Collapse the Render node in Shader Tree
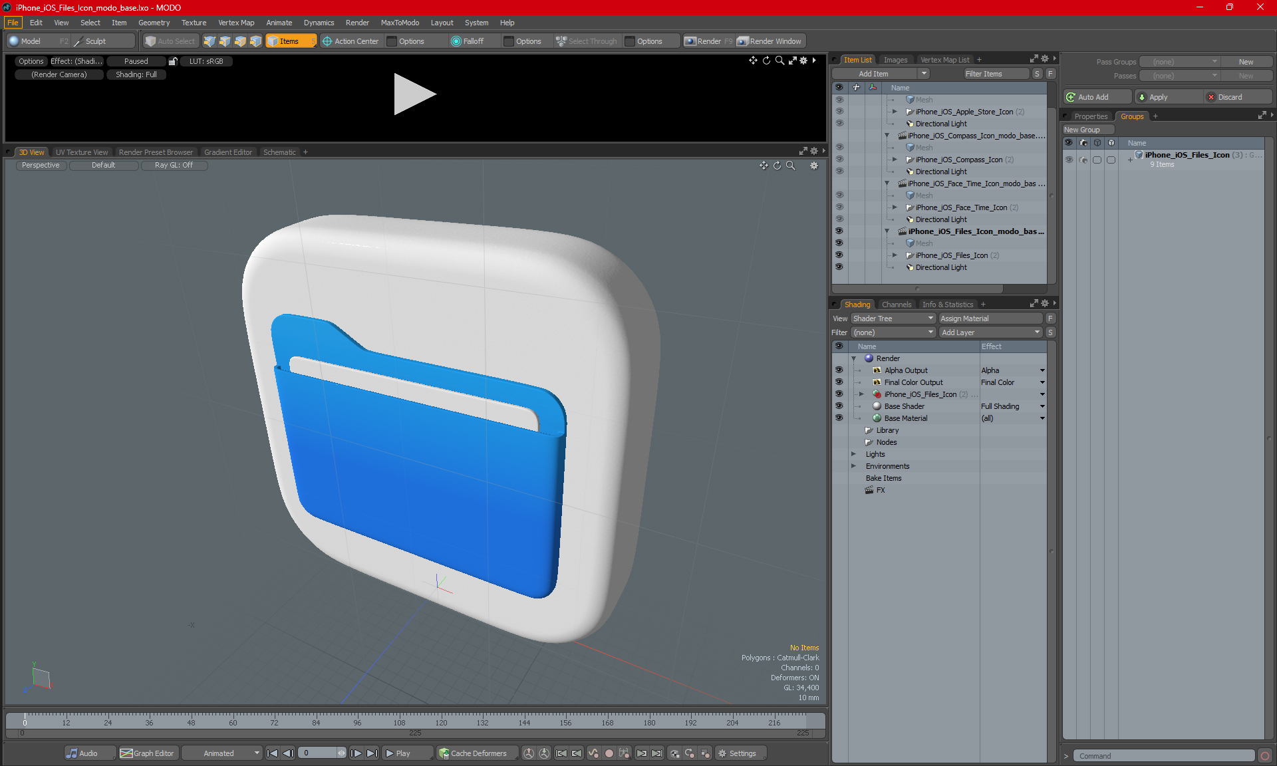This screenshot has height=766, width=1277. [853, 358]
